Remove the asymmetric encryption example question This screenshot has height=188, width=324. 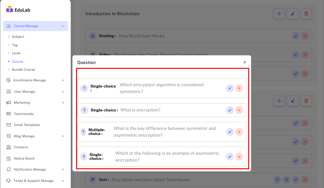coord(239,157)
